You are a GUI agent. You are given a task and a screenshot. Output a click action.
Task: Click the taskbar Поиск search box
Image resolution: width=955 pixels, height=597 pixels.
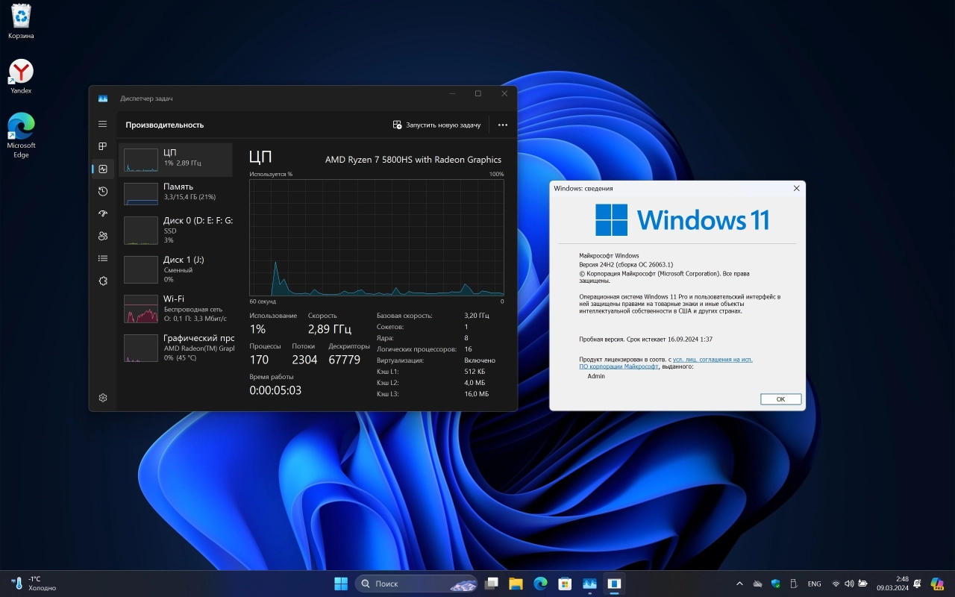(x=416, y=584)
